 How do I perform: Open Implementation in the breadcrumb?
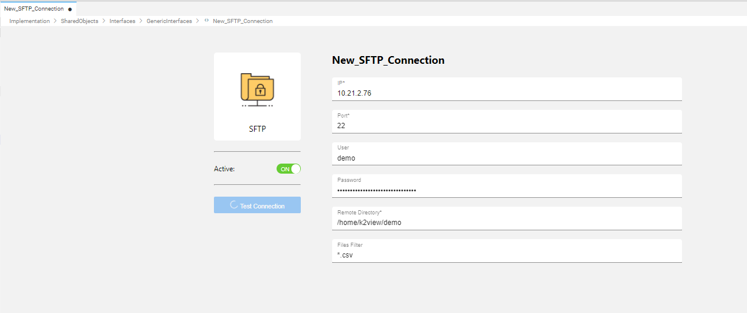(x=30, y=21)
